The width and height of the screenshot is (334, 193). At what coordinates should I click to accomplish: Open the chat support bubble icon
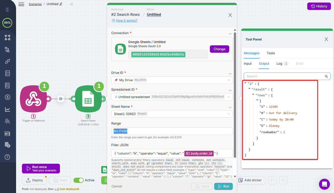tap(324, 184)
